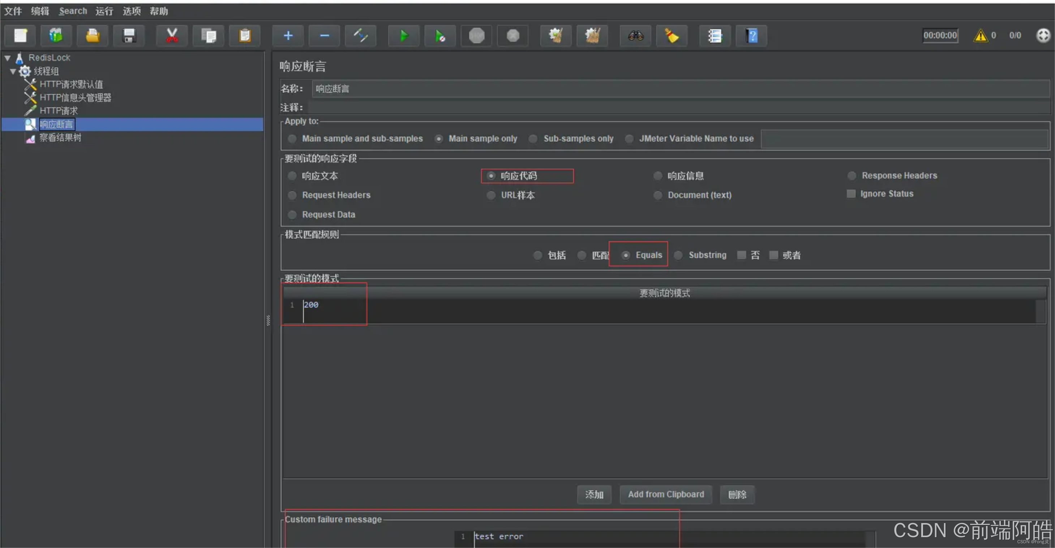Click the Toggle expand tree icon
The image size is (1055, 548).
pos(360,36)
